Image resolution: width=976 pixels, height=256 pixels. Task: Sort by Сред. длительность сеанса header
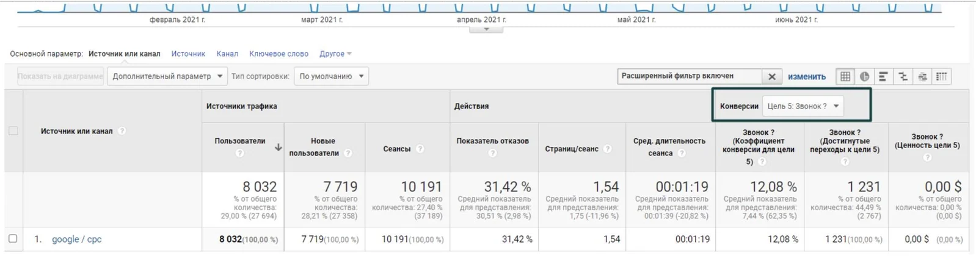[x=669, y=147]
